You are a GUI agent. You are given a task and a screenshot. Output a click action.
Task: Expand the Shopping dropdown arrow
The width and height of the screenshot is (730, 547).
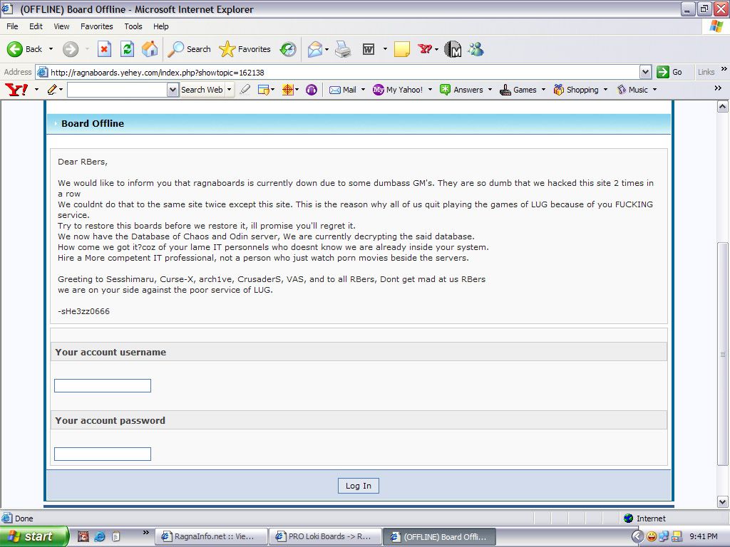coord(605,89)
